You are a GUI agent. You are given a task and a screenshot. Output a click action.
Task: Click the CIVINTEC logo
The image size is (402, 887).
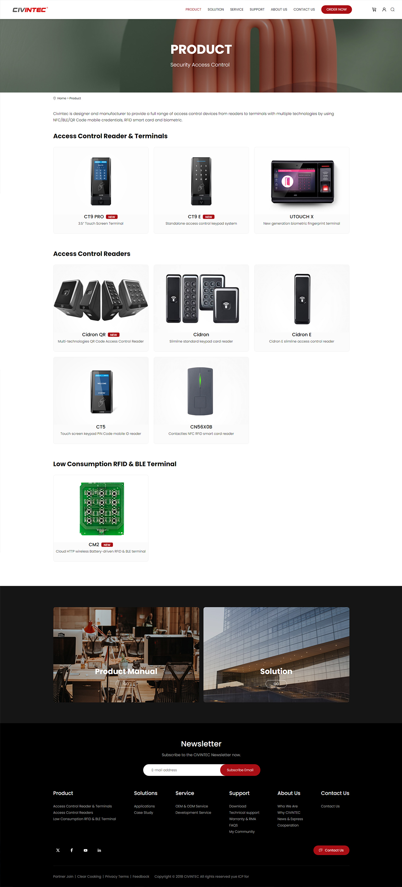(x=30, y=10)
